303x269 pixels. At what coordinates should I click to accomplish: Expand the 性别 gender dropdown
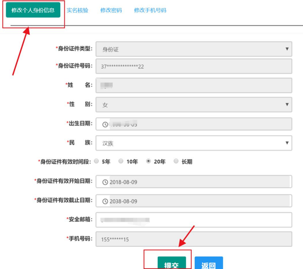coord(193,104)
